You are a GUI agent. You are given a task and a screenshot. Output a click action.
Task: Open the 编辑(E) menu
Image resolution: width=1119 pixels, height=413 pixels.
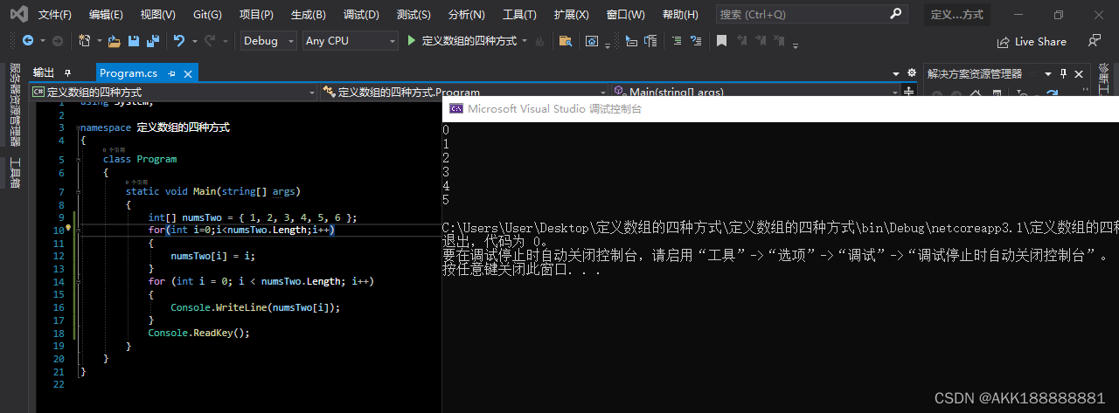pos(106,15)
